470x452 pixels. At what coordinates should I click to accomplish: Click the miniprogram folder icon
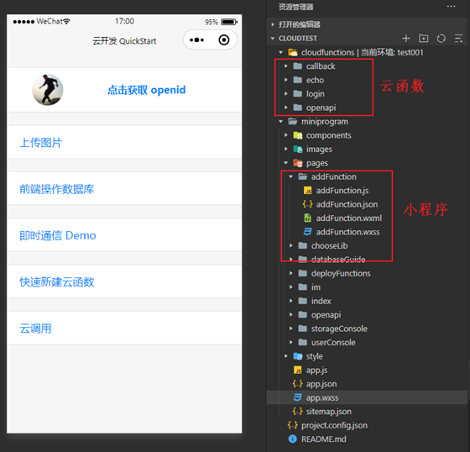(293, 122)
